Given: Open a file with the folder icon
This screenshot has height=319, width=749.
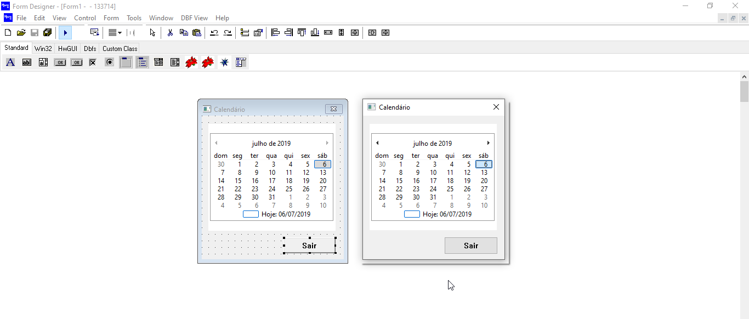Looking at the screenshot, I should click(21, 33).
